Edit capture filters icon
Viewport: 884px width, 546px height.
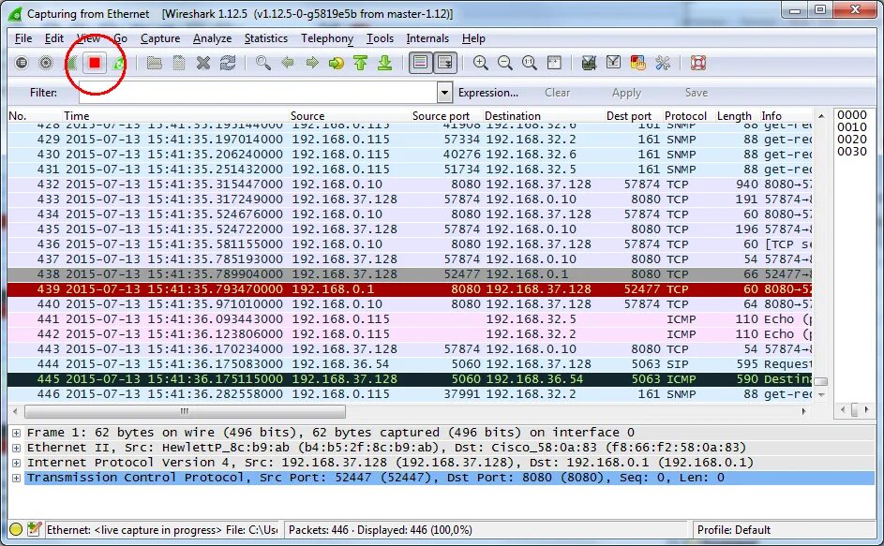589,63
